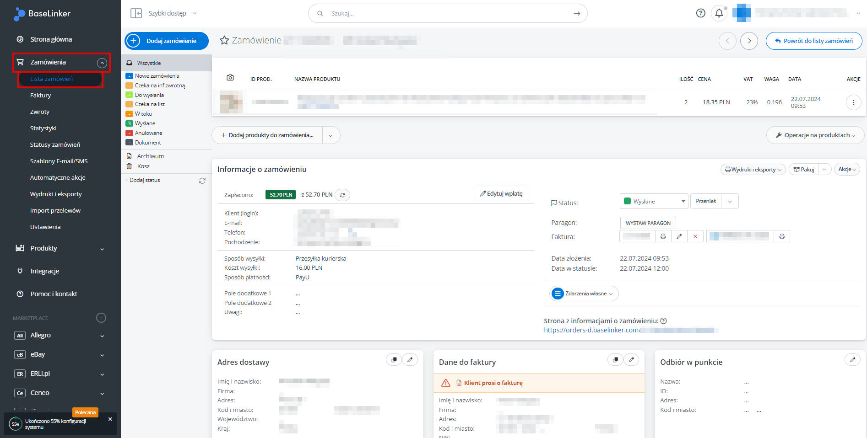Star this order as favorite
Viewport: 867px width, 438px height.
[224, 41]
